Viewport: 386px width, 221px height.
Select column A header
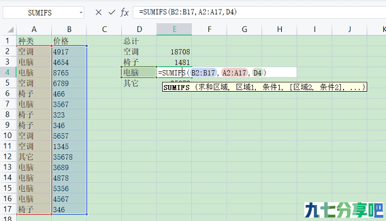(x=34, y=29)
